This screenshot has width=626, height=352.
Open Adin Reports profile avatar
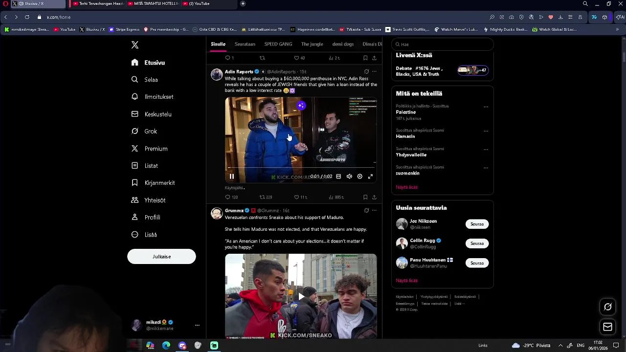tap(217, 74)
